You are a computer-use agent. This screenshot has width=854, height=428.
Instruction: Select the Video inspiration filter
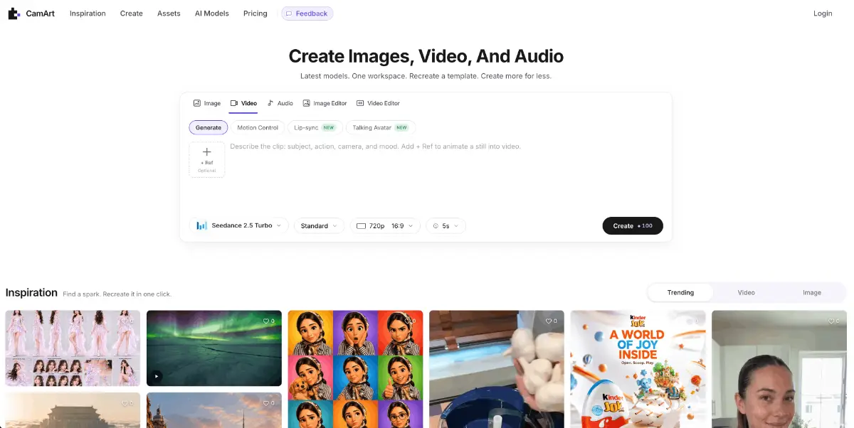coord(746,292)
